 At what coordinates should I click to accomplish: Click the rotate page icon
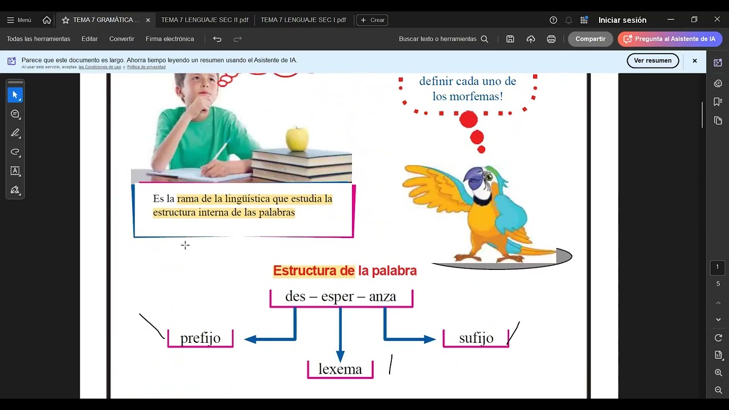tap(718, 338)
